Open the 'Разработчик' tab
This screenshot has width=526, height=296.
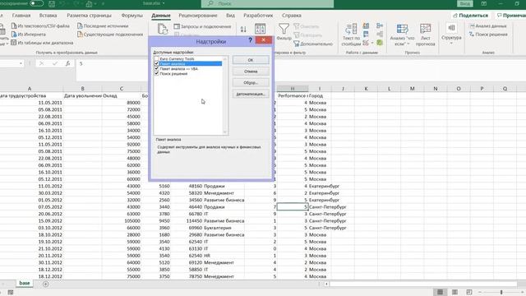pyautogui.click(x=258, y=16)
